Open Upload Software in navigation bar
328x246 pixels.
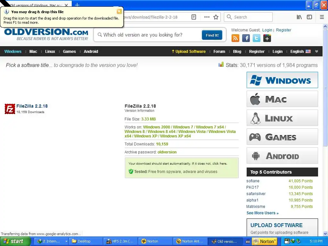[x=189, y=52]
